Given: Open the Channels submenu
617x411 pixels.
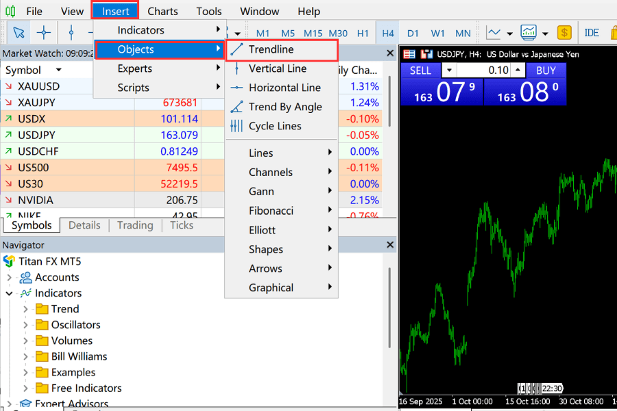Looking at the screenshot, I should (x=281, y=172).
